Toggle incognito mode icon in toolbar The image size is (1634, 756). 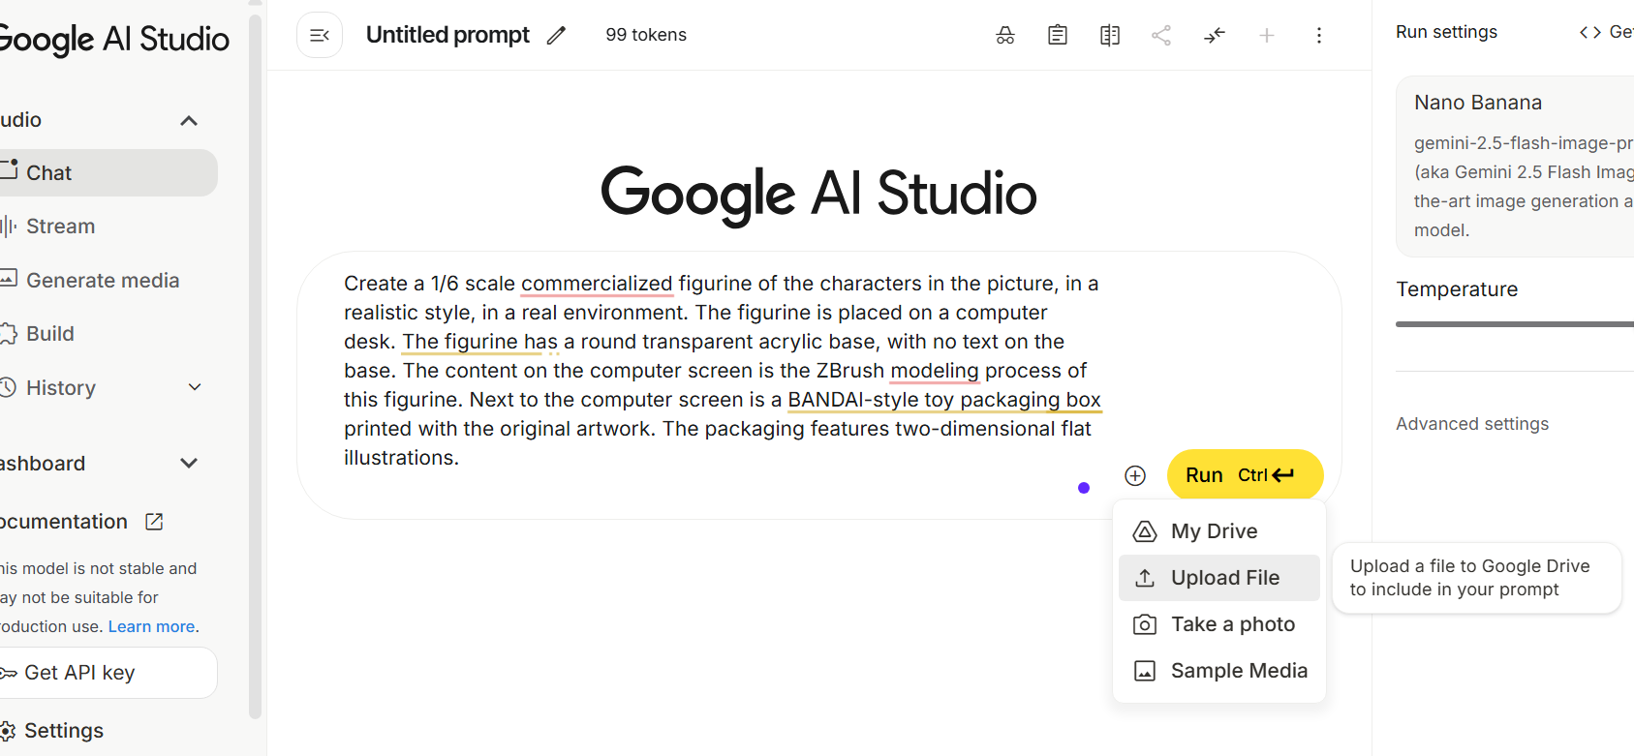click(1005, 36)
